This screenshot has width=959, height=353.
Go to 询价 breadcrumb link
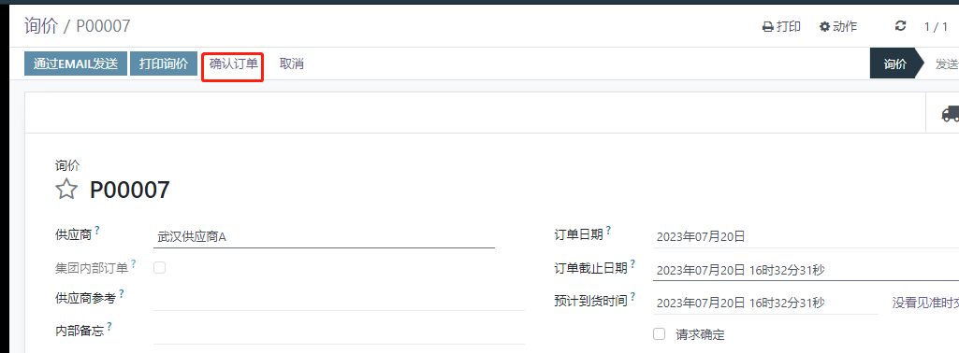[41, 26]
